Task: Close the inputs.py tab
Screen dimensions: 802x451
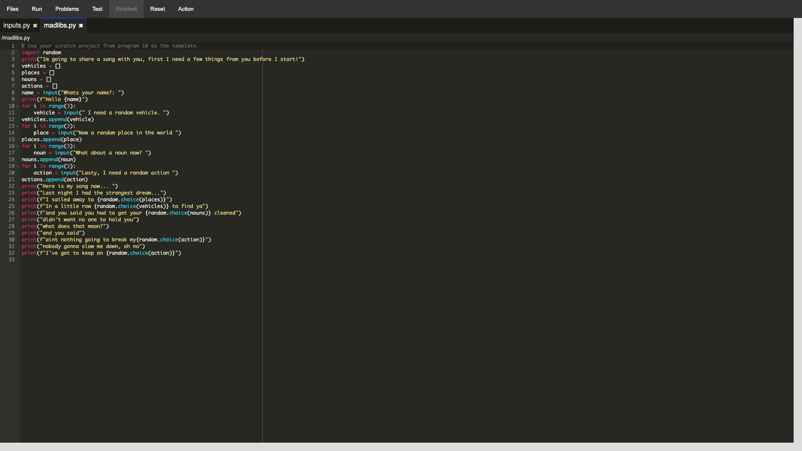Action: click(x=35, y=26)
